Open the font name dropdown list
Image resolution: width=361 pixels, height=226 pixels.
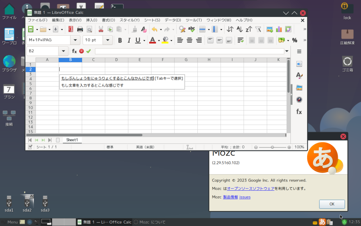pos(75,40)
